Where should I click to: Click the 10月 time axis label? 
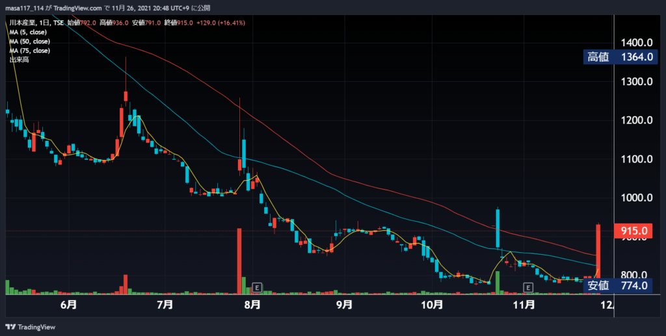coord(432,305)
